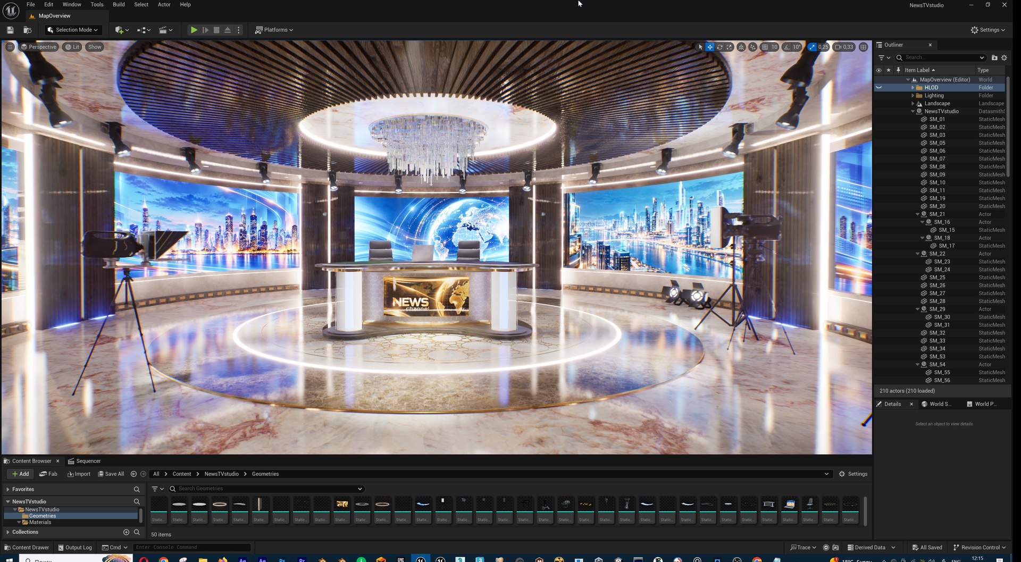This screenshot has height=562, width=1021.
Task: Open the Lit view mode menu
Action: click(x=72, y=47)
